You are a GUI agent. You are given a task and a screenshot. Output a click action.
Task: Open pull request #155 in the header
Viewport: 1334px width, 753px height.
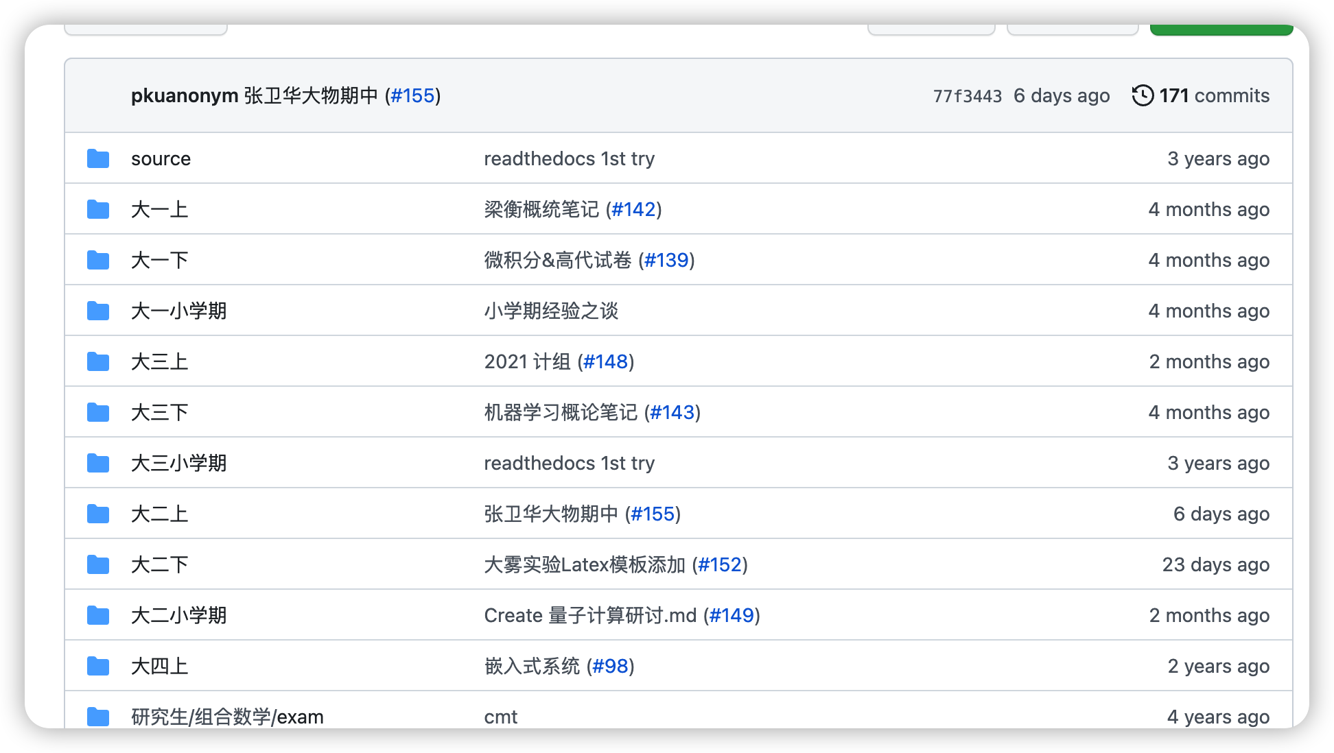[x=412, y=95]
